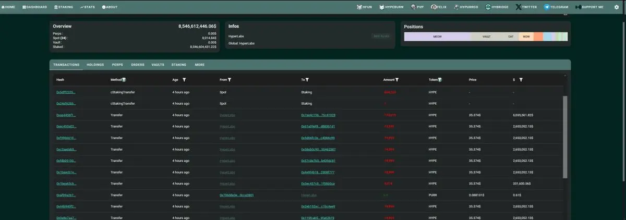Switch to the Vaults tab
The height and width of the screenshot is (220, 626).
pyautogui.click(x=158, y=65)
